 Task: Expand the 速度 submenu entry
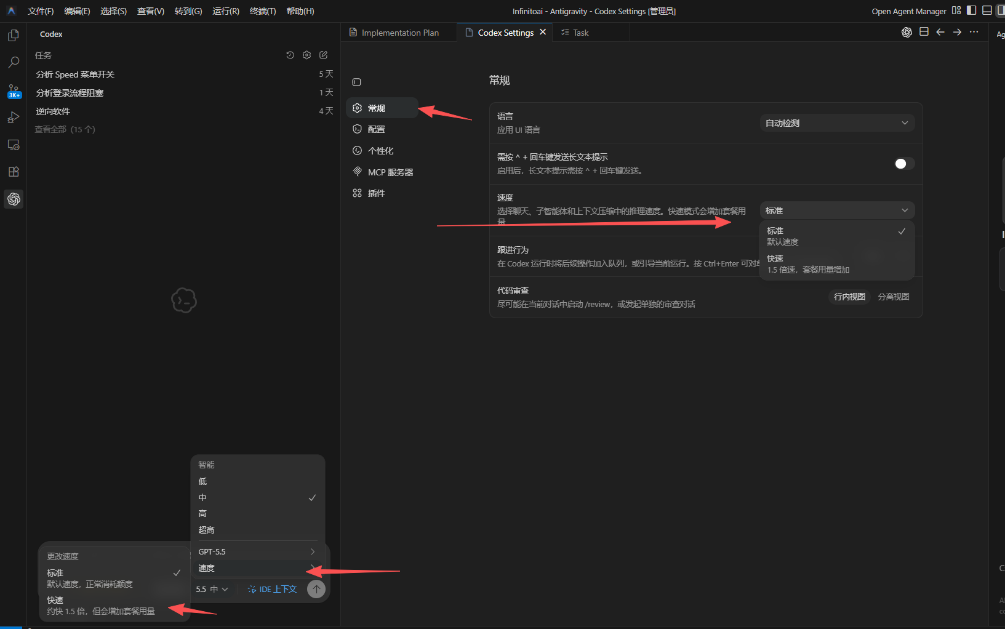coord(257,568)
